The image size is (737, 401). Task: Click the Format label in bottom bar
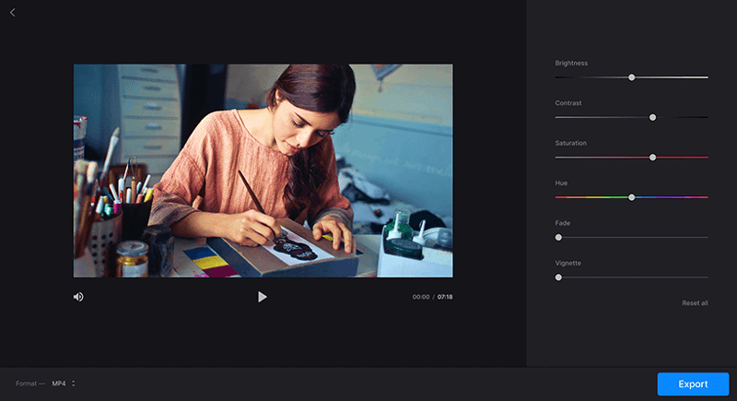coord(27,383)
